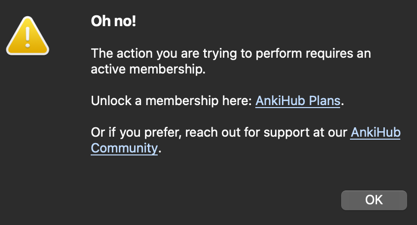
Task: Click "AnkiHub" at the end of the support line
Action: (x=375, y=133)
